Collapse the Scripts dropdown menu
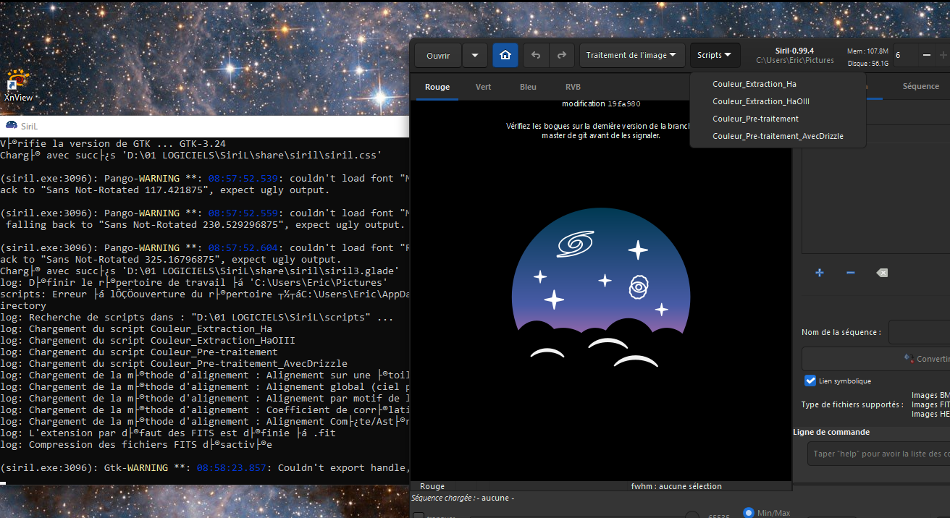950x518 pixels. point(715,55)
